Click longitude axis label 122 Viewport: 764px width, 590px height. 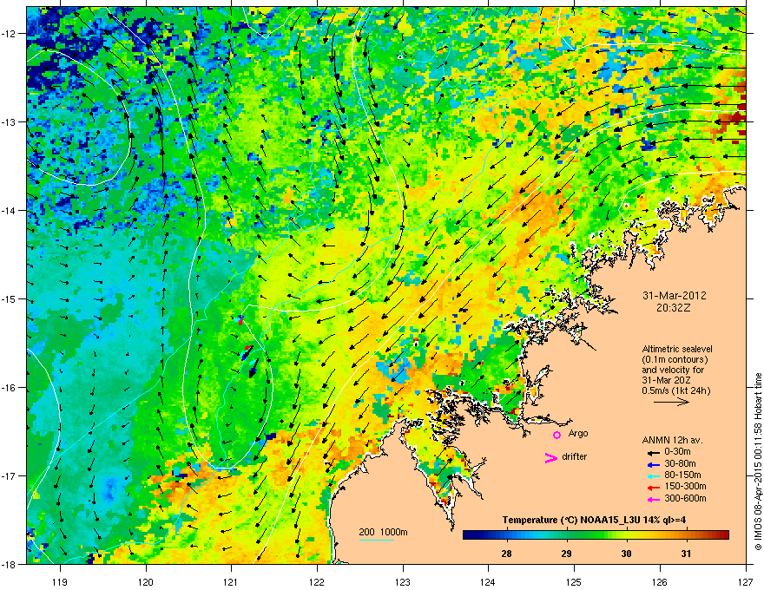coord(317,581)
